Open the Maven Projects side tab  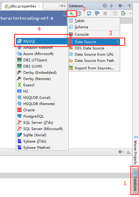tap(136, 150)
